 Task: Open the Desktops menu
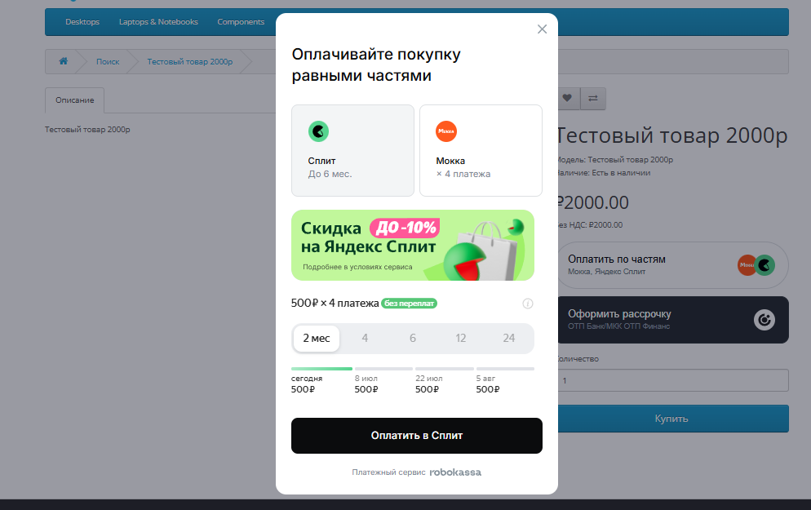(x=82, y=22)
